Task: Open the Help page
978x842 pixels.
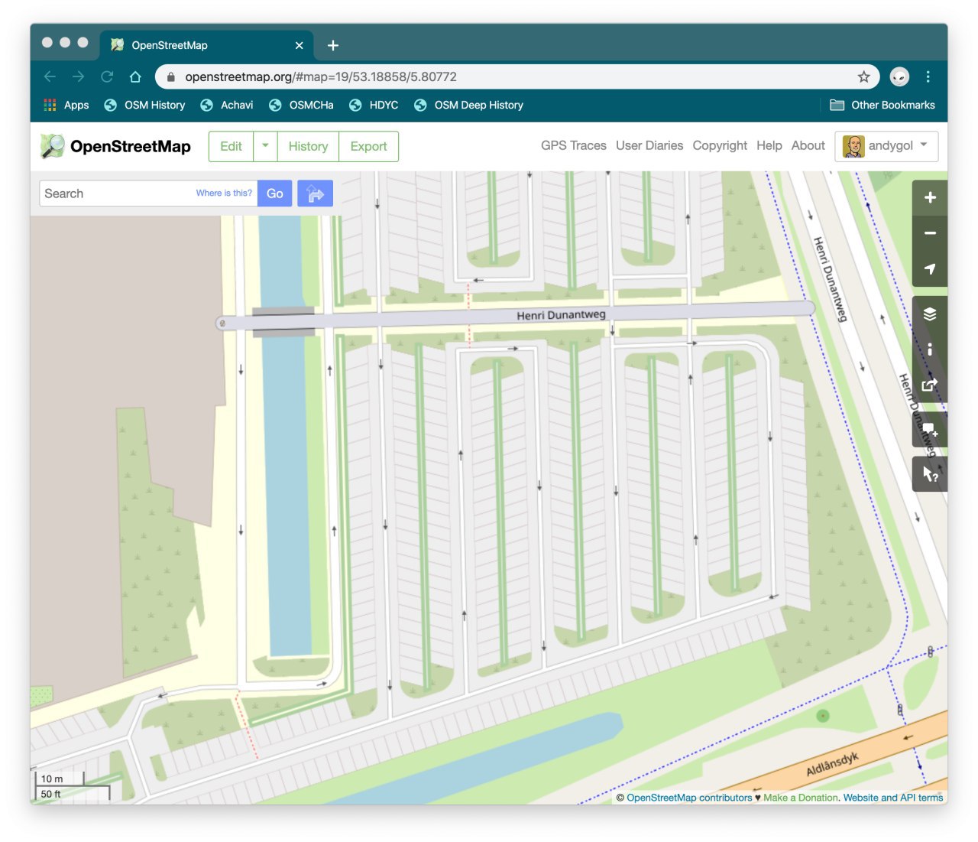Action: point(769,145)
